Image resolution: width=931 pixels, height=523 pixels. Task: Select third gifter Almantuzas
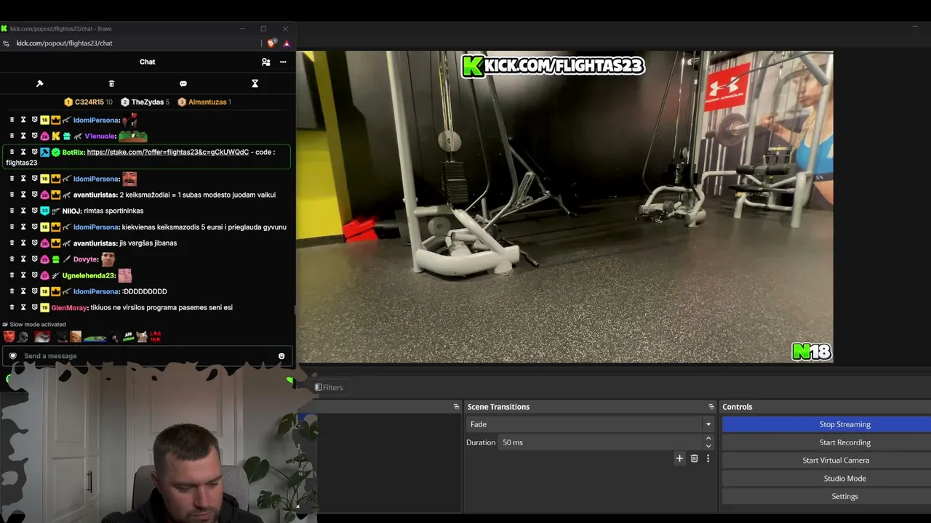[x=204, y=102]
